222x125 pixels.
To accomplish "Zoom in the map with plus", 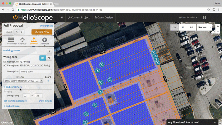I will [218, 26].
